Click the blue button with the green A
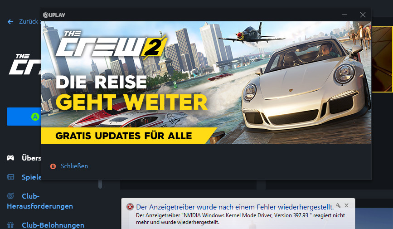The image size is (393, 229). [x=24, y=117]
